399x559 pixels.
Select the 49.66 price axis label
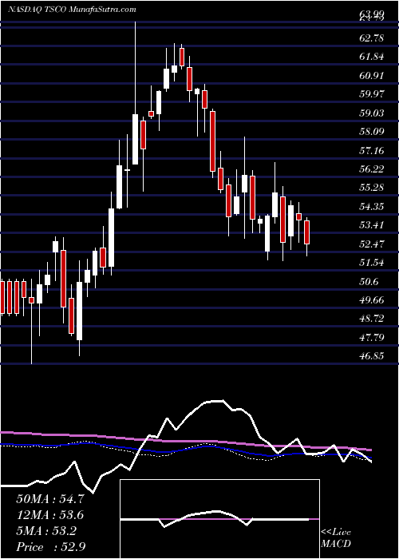372,299
